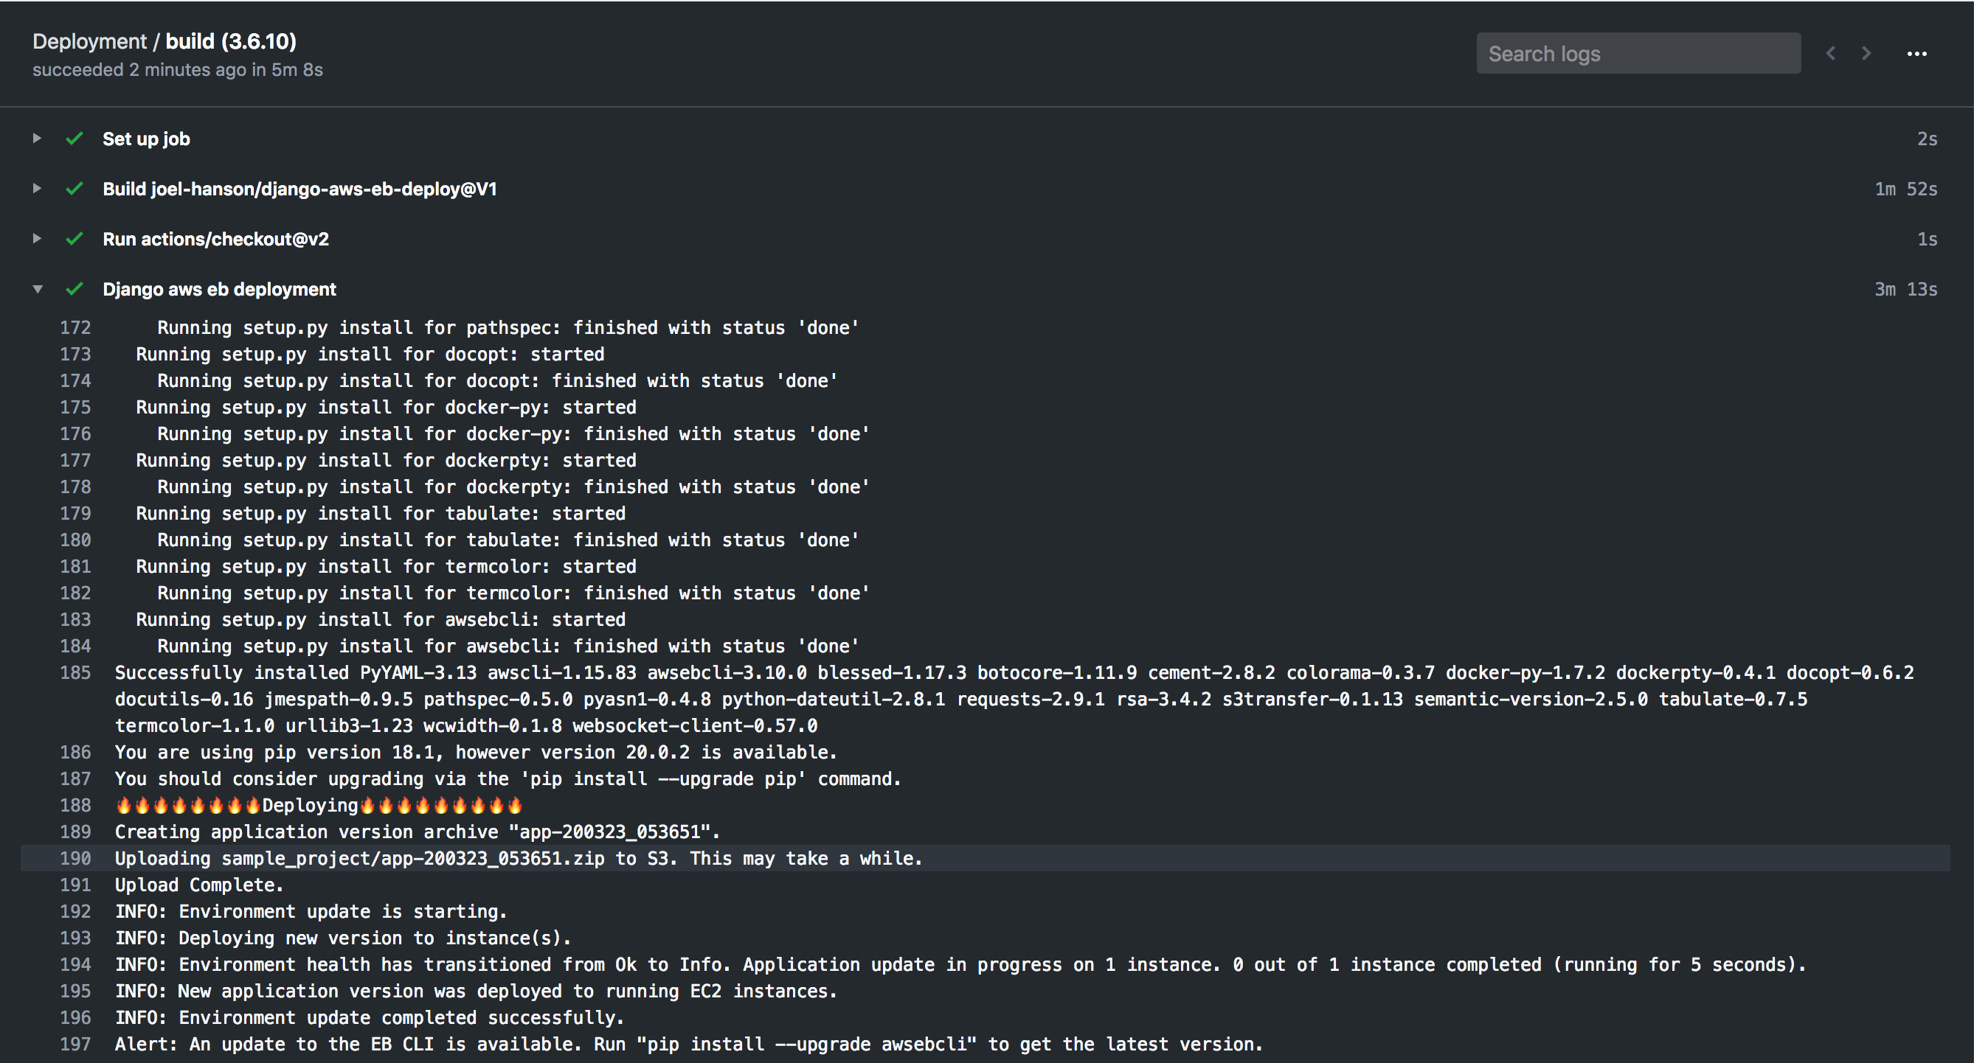This screenshot has width=1974, height=1063.
Task: Click 'Environment health has transitioned' log line
Action: coord(961,965)
